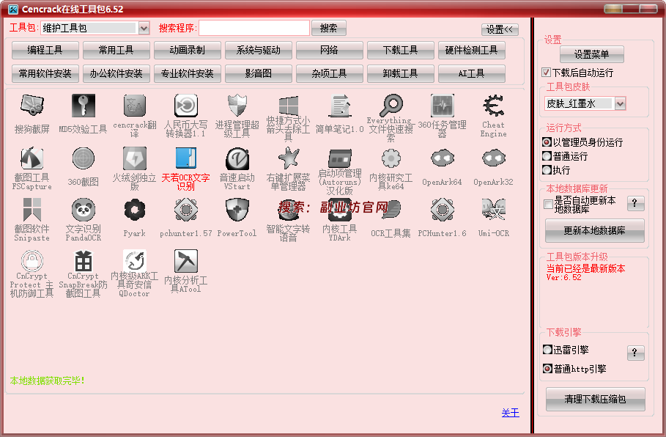Select 执行 run mode radio option

(547, 170)
